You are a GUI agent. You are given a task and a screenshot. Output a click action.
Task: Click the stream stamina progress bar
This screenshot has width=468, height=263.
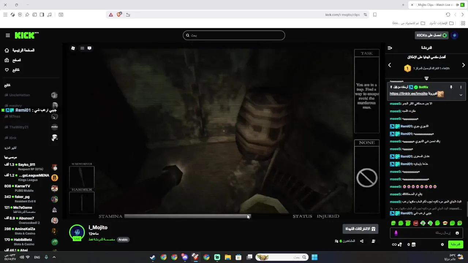[x=187, y=216]
